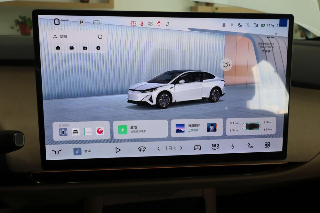Open the mountain album cover thumbnail
Viewport: 320px width, 213px height.
coord(180,128)
